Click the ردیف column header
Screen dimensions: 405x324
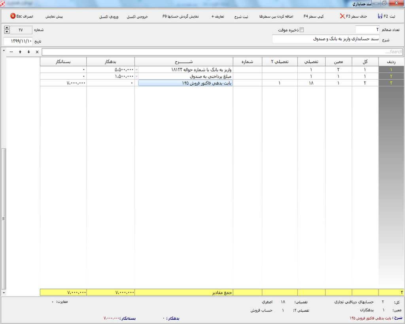point(391,62)
